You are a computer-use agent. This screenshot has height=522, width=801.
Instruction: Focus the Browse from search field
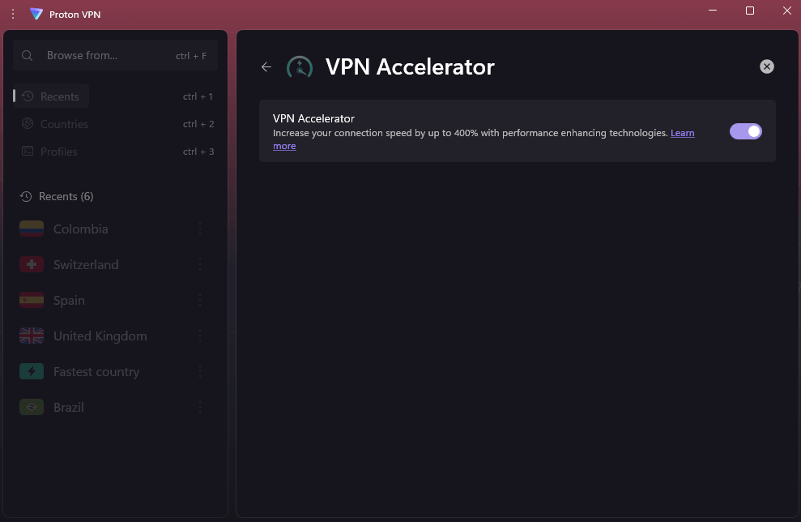[116, 55]
